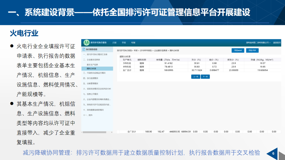The height and width of the screenshot is (160, 285).
Task: Click the 执行报告信息 document icon
Action: pos(84,49)
